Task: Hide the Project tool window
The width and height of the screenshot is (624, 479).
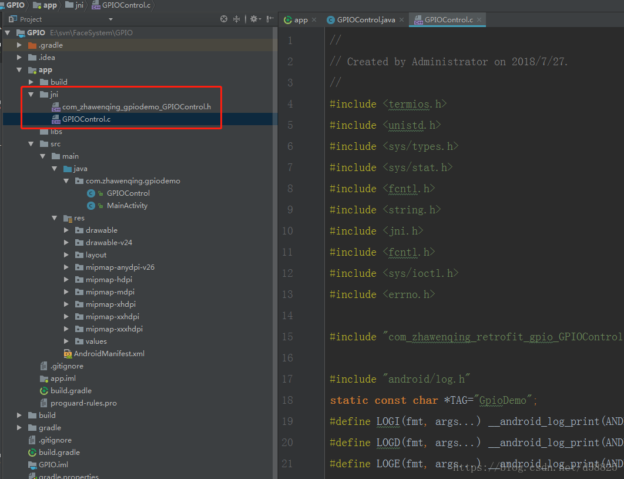Action: point(270,19)
